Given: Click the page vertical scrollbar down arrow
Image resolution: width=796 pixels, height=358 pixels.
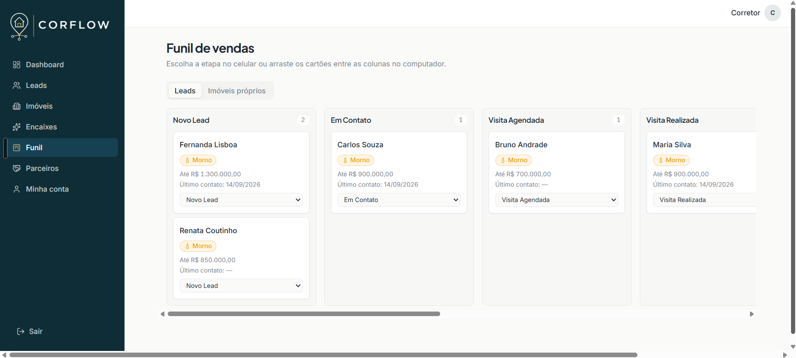Looking at the screenshot, I should click(x=793, y=347).
